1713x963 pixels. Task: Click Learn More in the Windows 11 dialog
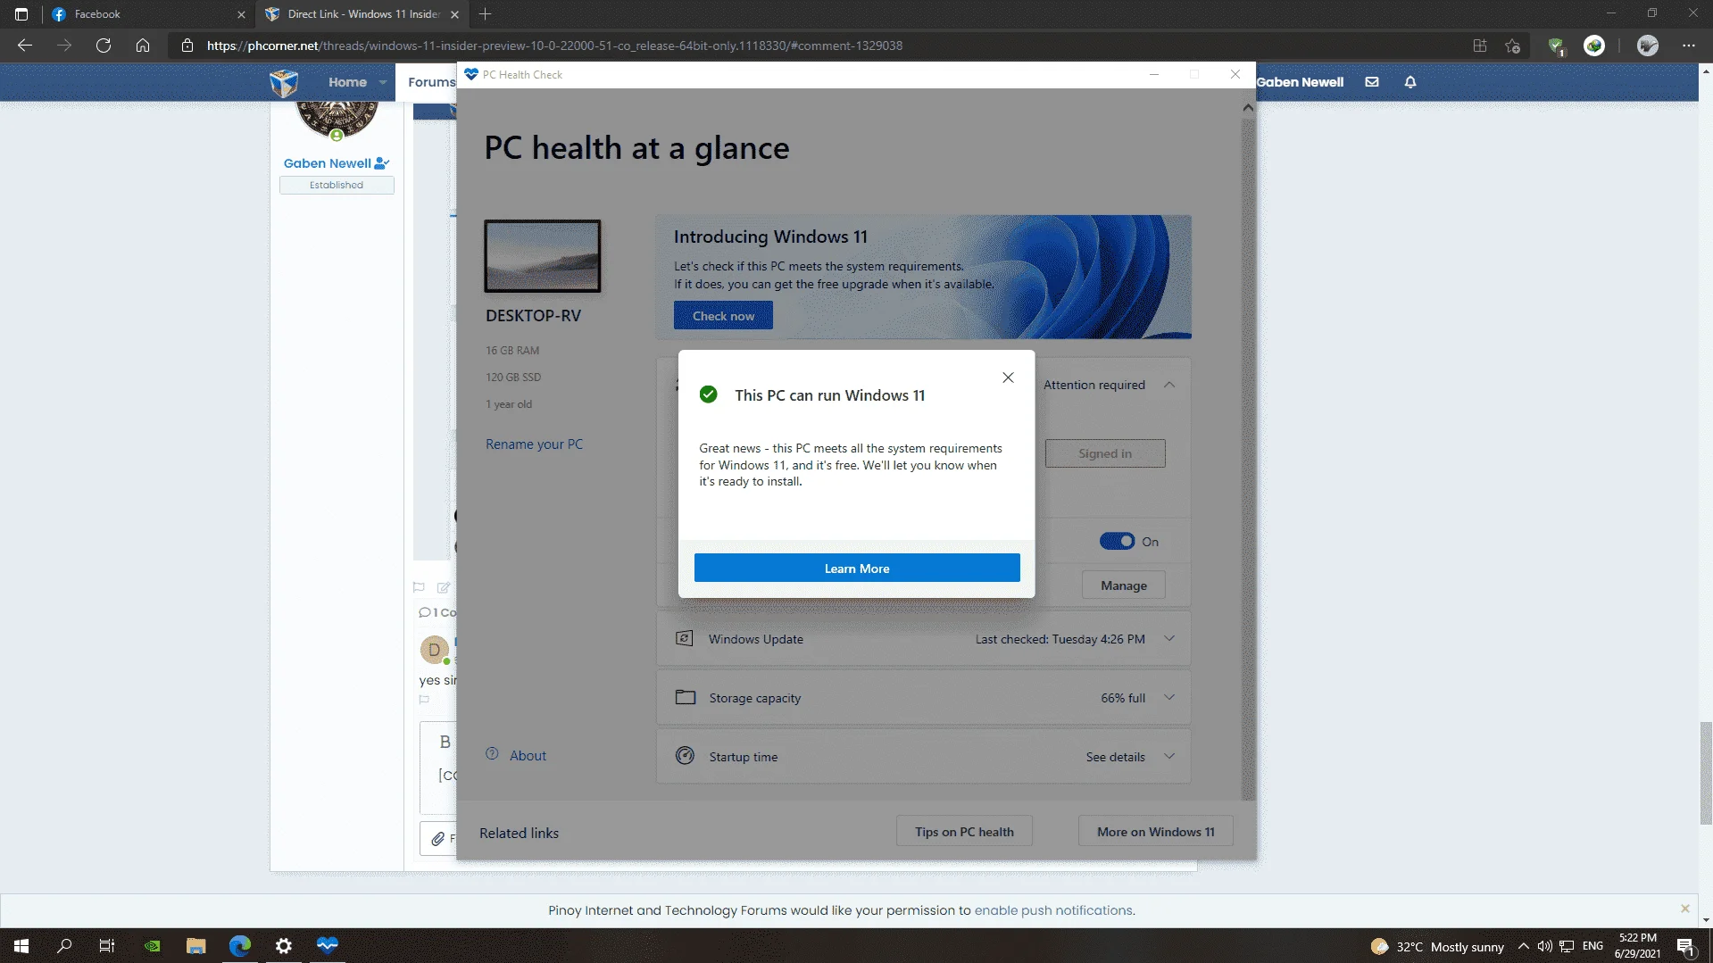click(857, 569)
